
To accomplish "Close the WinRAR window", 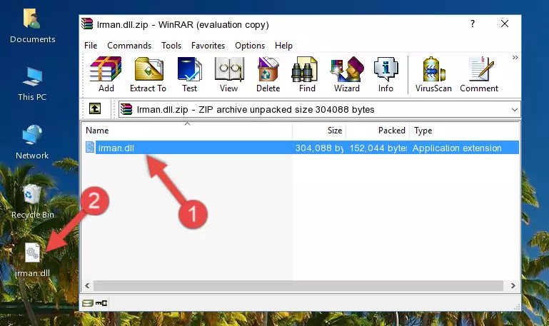I will (x=505, y=24).
